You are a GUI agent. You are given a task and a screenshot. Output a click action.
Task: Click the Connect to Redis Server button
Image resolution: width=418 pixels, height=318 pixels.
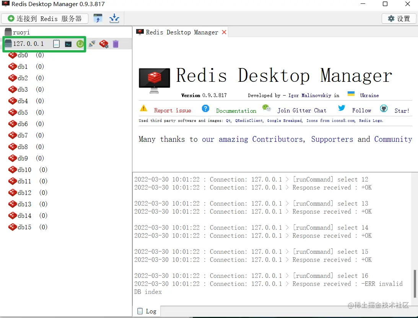tap(45, 18)
